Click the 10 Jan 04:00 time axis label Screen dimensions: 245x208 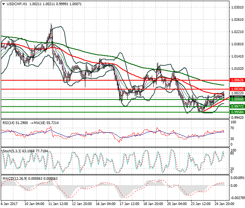(35, 204)
